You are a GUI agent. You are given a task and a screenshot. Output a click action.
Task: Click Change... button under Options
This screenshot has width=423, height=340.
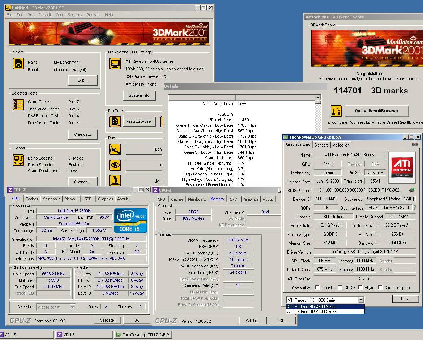pyautogui.click(x=83, y=182)
